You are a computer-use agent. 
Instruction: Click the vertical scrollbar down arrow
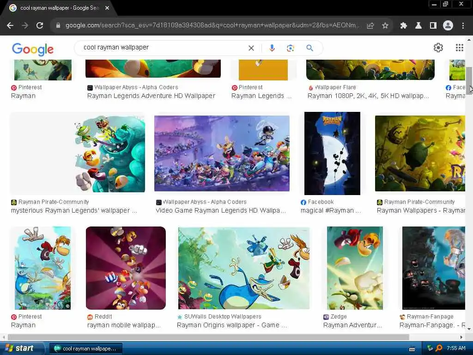[x=469, y=329]
